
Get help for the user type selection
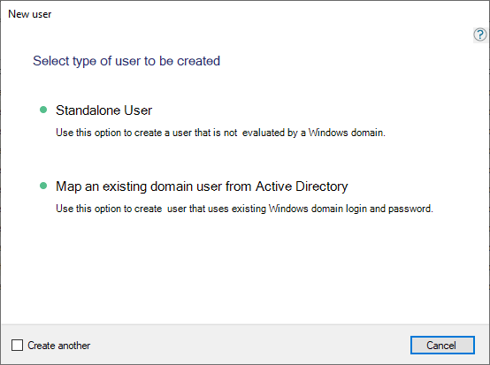click(480, 34)
